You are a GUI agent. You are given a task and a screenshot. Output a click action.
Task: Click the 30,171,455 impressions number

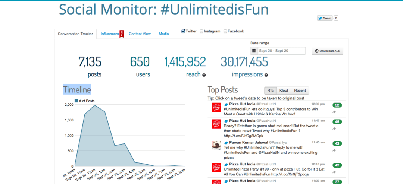[x=244, y=62]
